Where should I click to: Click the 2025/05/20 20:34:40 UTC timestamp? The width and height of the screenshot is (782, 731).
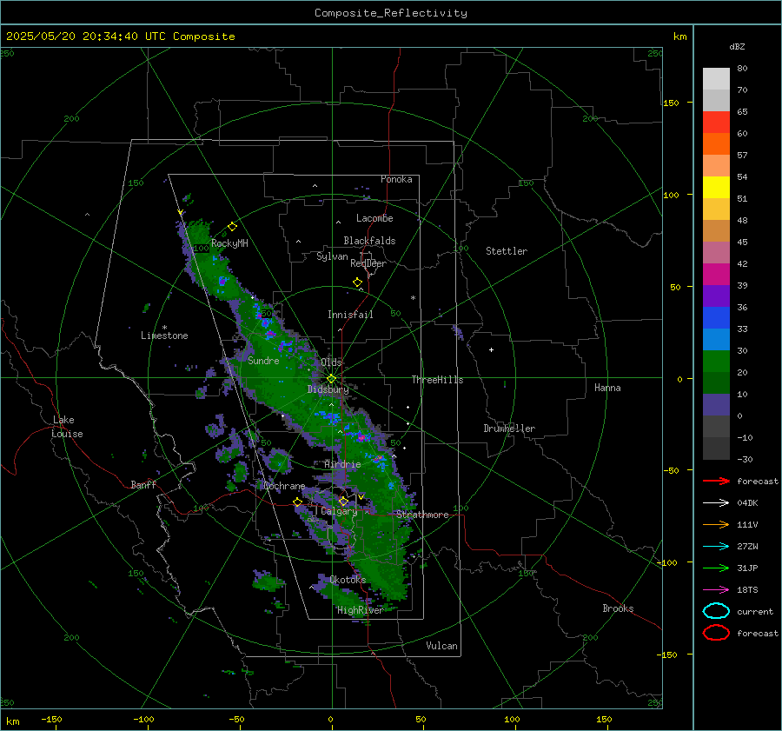pos(121,37)
